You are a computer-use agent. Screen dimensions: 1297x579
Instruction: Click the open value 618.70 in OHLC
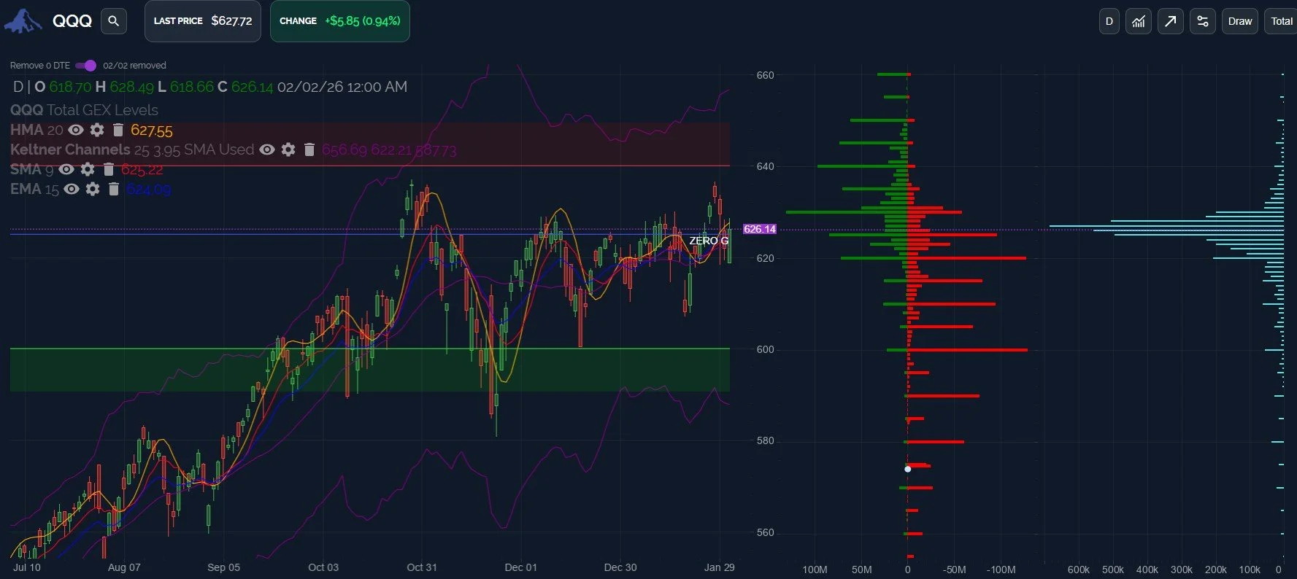tap(70, 87)
